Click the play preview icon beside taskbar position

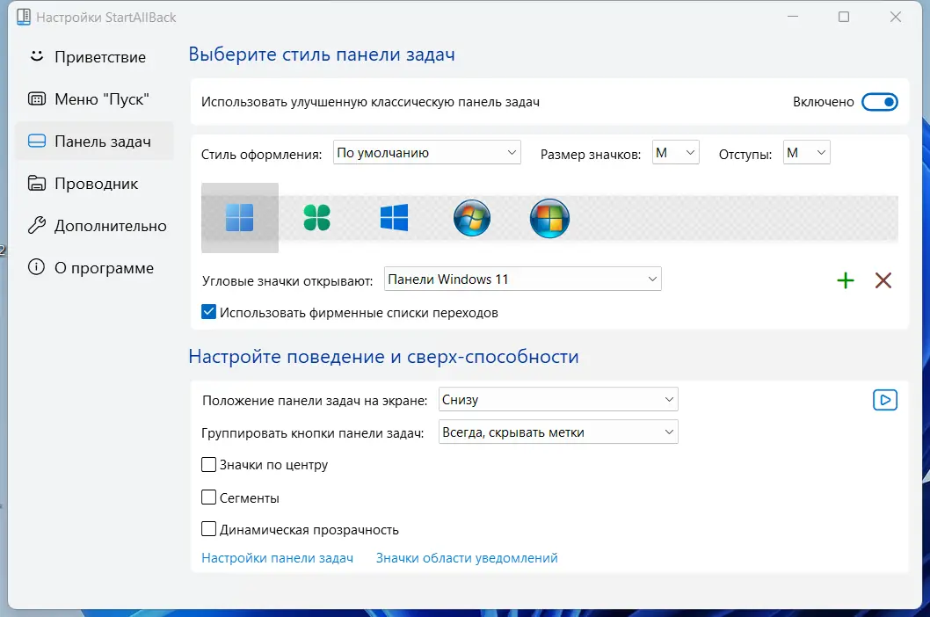click(x=885, y=400)
